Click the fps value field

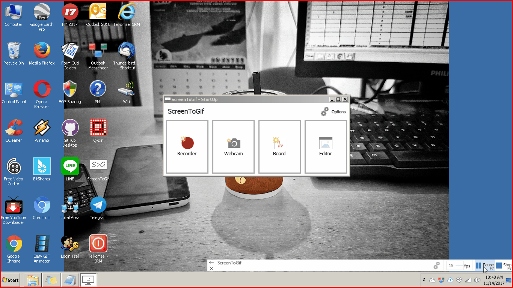pos(454,266)
